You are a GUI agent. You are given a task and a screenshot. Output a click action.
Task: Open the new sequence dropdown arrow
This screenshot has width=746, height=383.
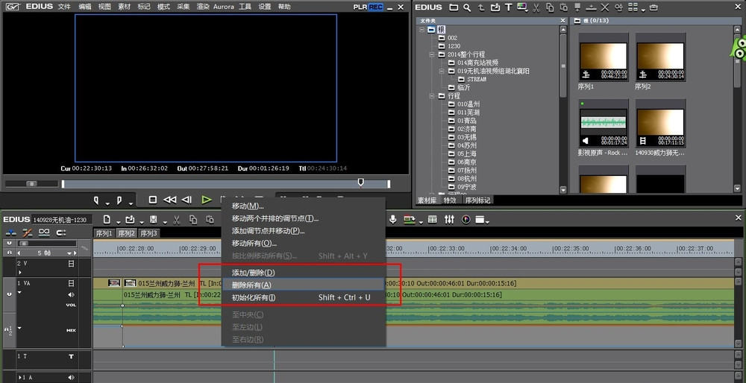(117, 221)
